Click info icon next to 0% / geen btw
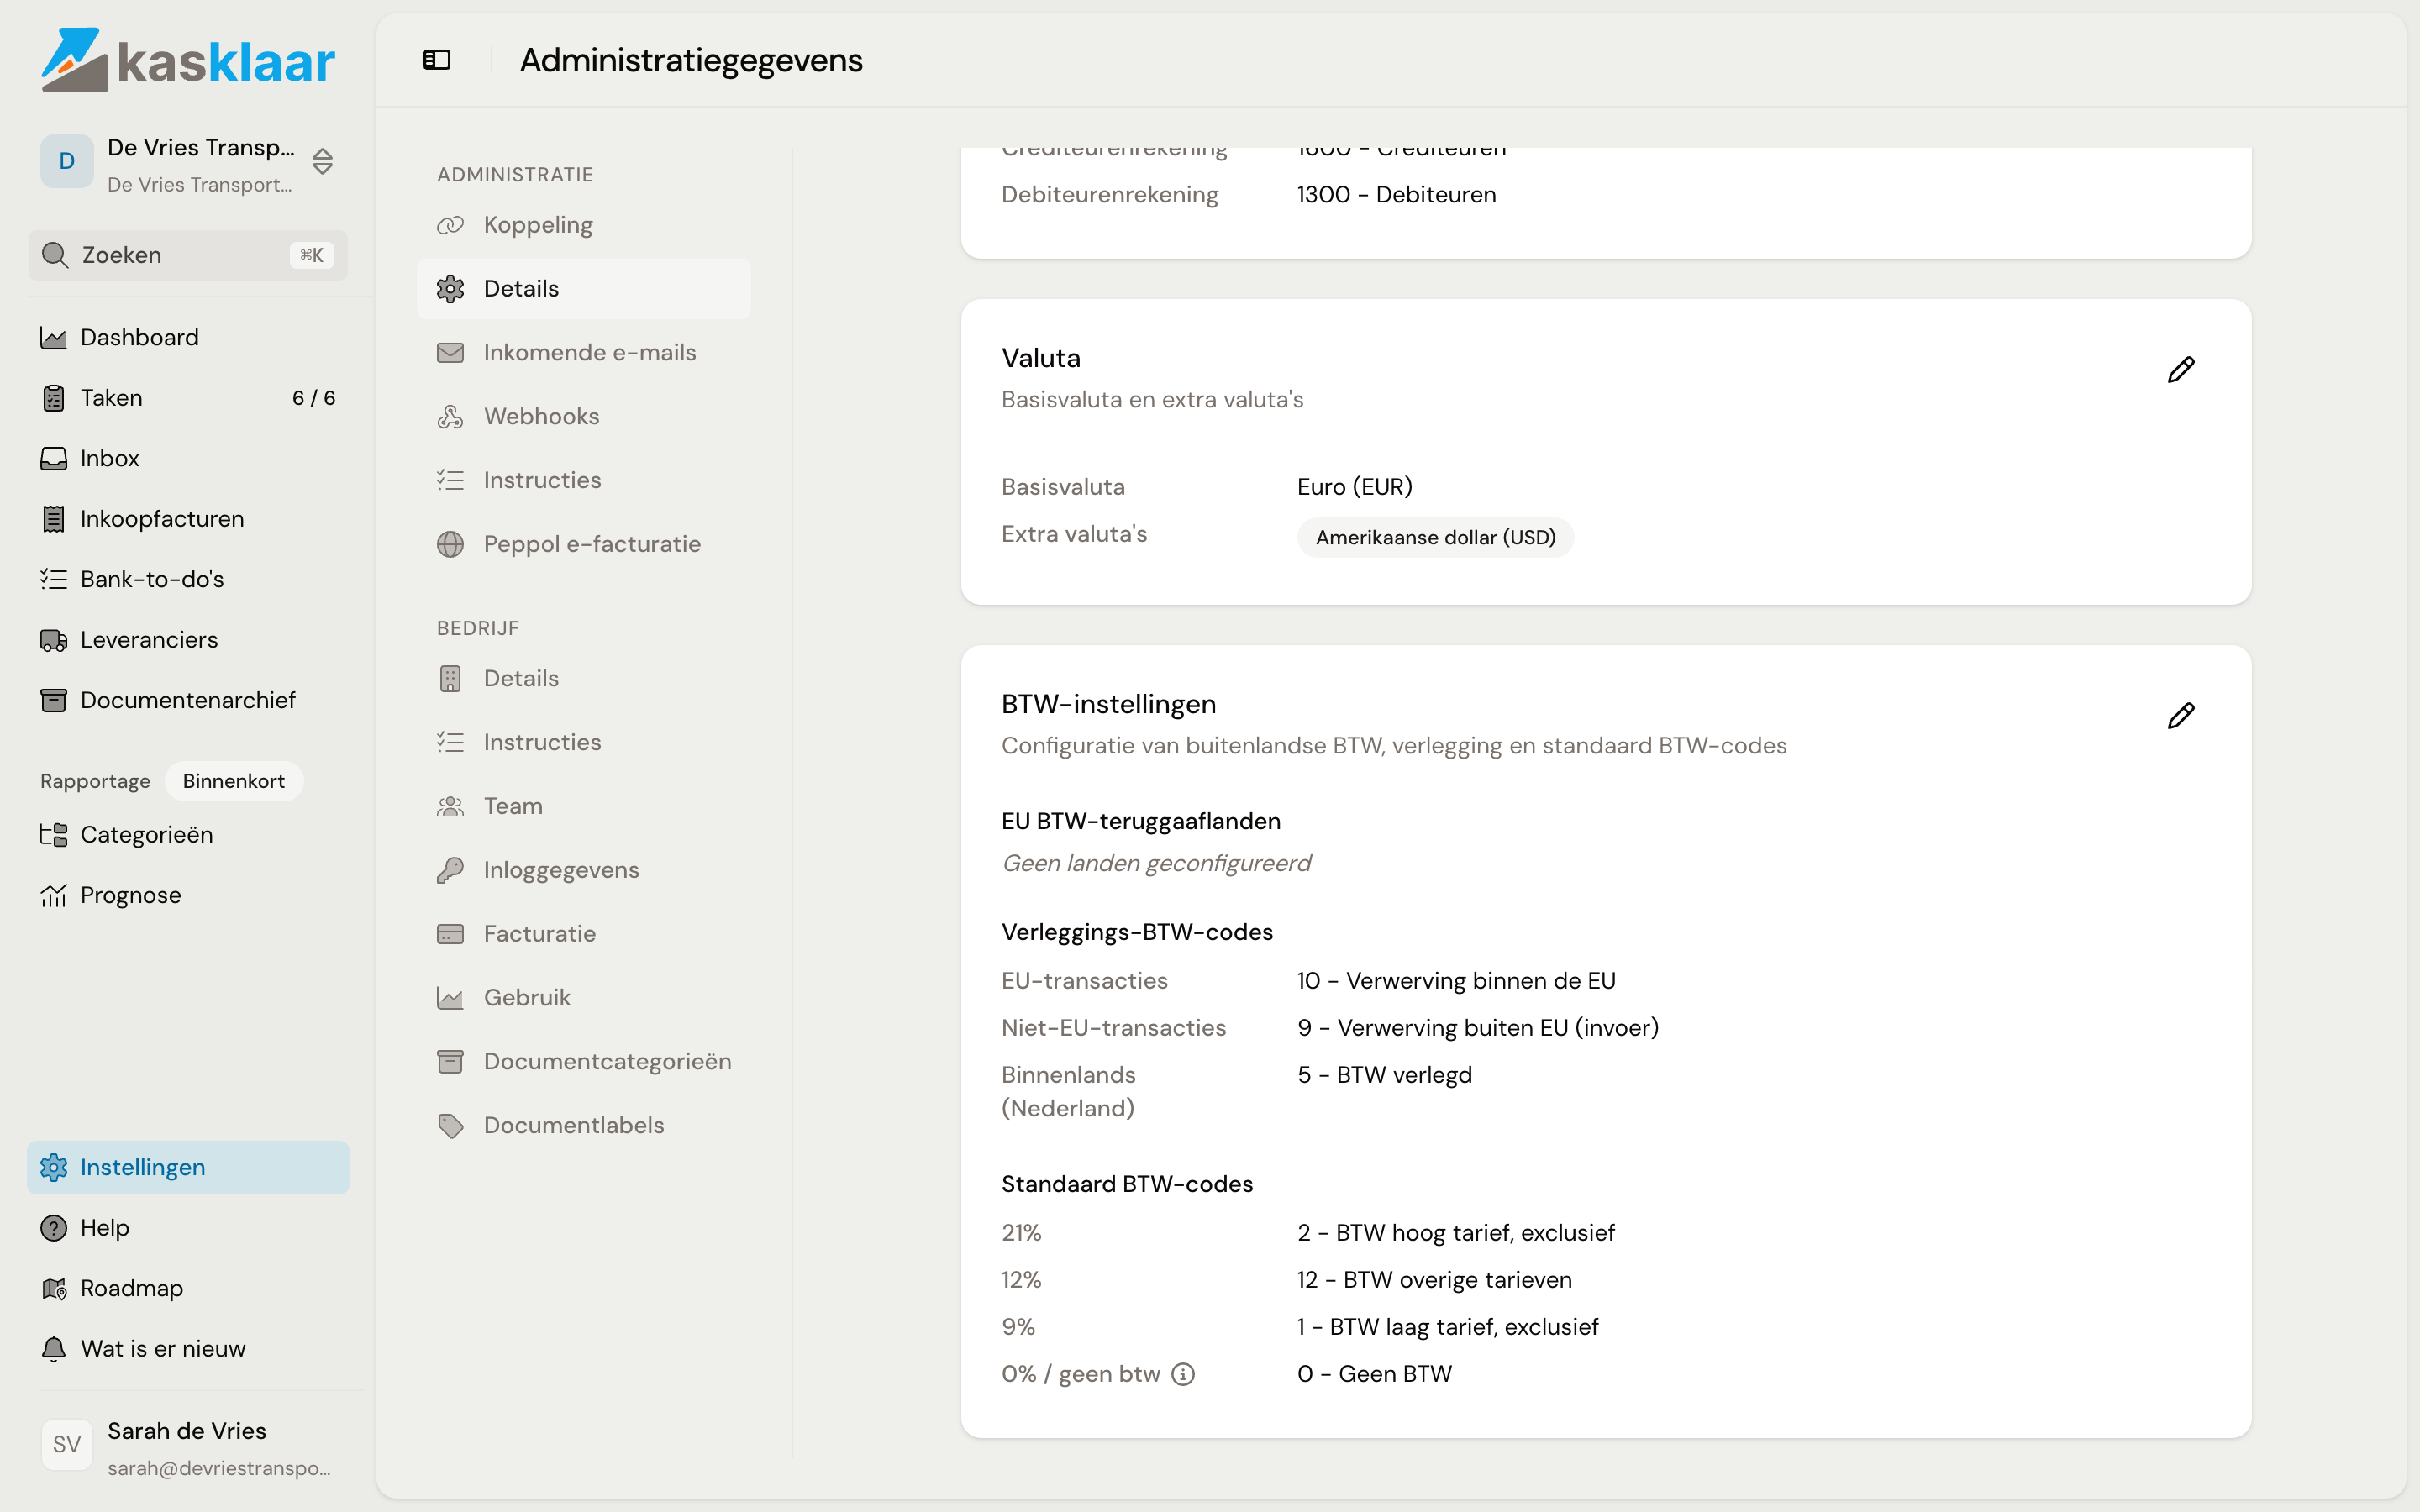2420x1512 pixels. (x=1183, y=1374)
